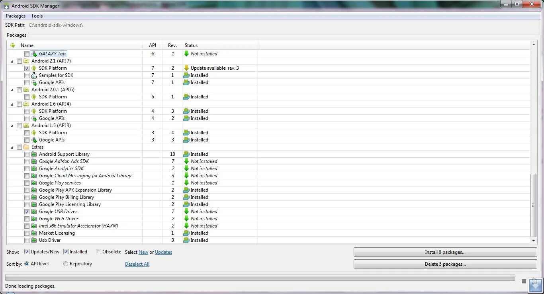Image resolution: width=544 pixels, height=294 pixels.
Task: Click the loading progress bar
Action: coord(260,278)
